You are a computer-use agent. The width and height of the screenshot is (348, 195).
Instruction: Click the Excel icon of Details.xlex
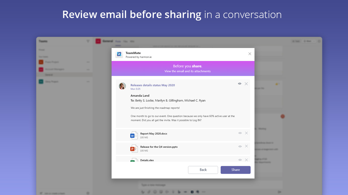[x=134, y=160]
